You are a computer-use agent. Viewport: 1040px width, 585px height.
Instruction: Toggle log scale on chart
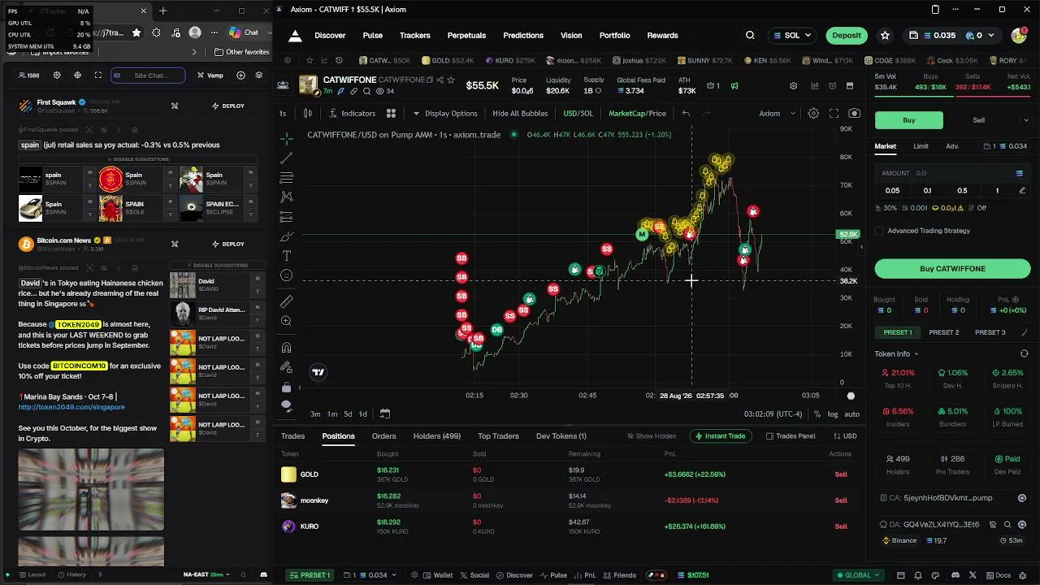pos(833,414)
